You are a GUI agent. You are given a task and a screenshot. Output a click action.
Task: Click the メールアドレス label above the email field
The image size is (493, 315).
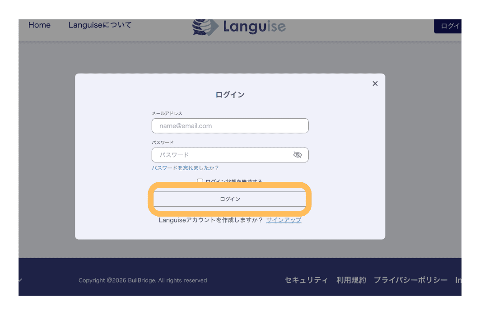tap(167, 113)
